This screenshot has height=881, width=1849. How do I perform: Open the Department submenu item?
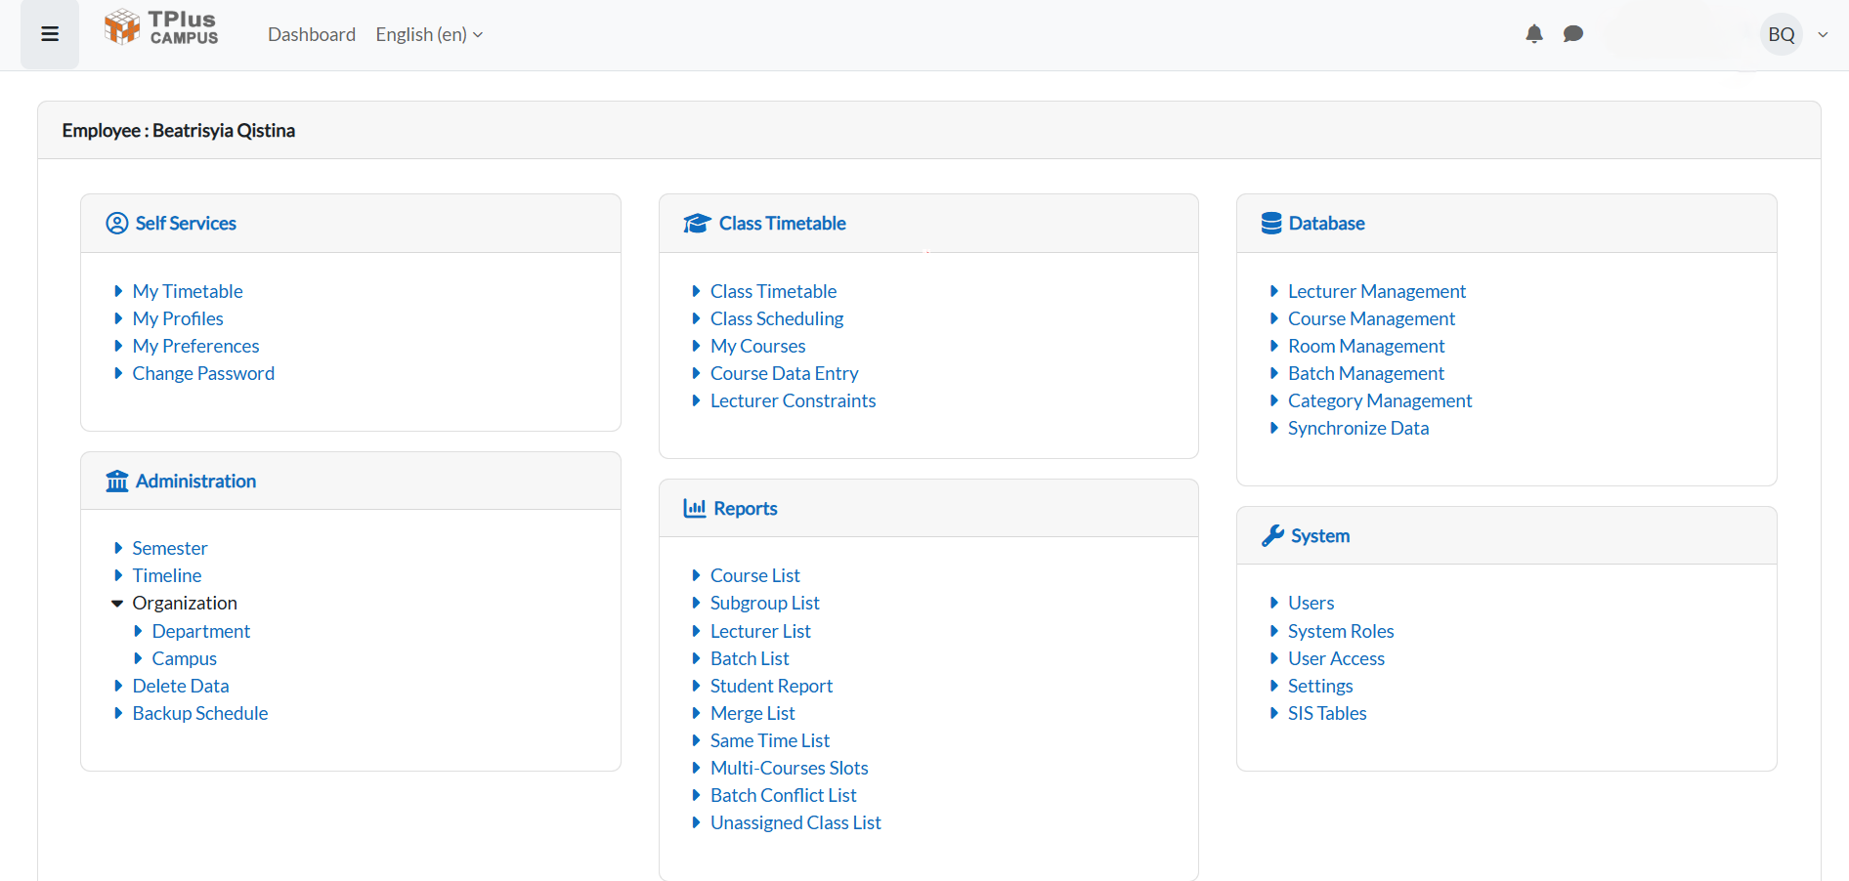pyautogui.click(x=200, y=632)
